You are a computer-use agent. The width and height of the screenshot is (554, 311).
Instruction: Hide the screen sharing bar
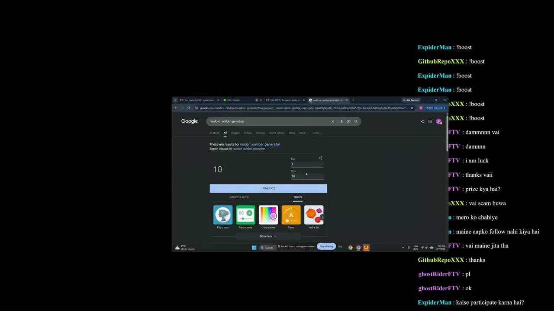click(x=340, y=246)
